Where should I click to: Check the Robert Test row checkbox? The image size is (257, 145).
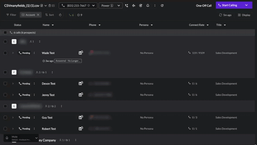click(x=5, y=129)
